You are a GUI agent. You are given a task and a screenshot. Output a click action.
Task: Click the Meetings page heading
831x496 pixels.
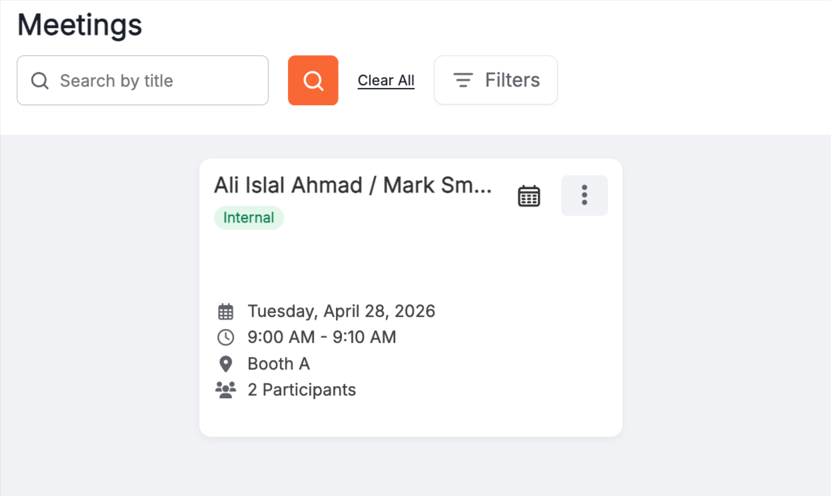pos(79,25)
